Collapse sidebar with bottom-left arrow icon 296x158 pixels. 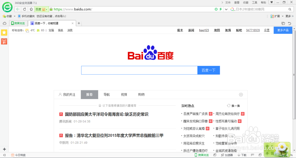[x=4, y=155]
